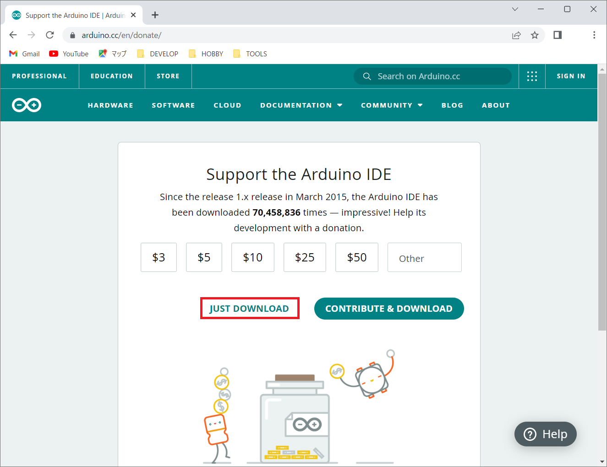Open YouTube from the bookmarks bar
This screenshot has height=467, width=607.
[x=68, y=54]
